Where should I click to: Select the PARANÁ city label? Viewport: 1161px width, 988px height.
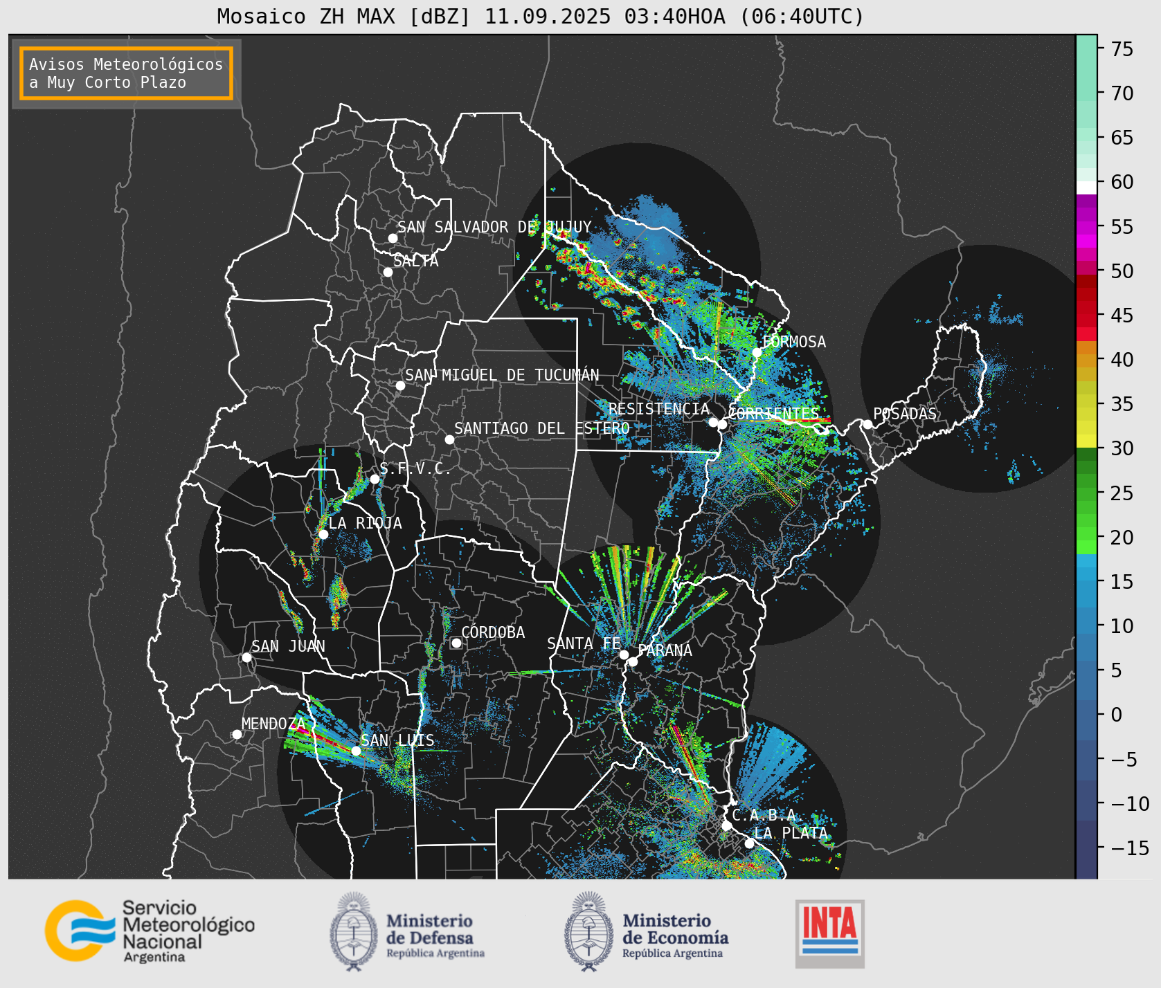[x=665, y=650]
